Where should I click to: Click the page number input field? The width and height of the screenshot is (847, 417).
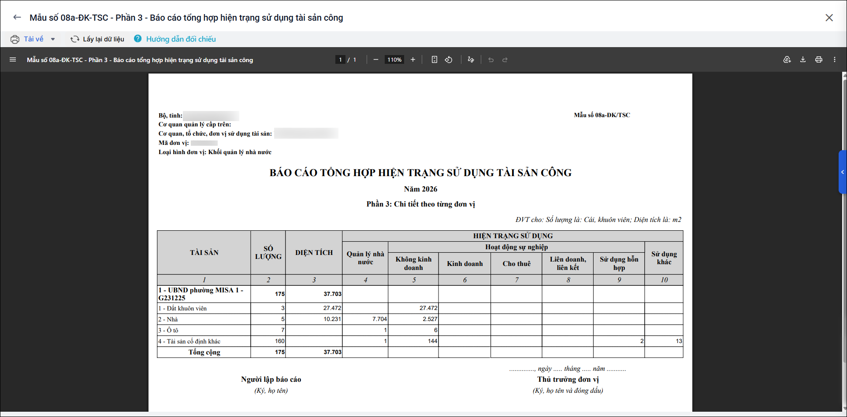[x=340, y=59]
